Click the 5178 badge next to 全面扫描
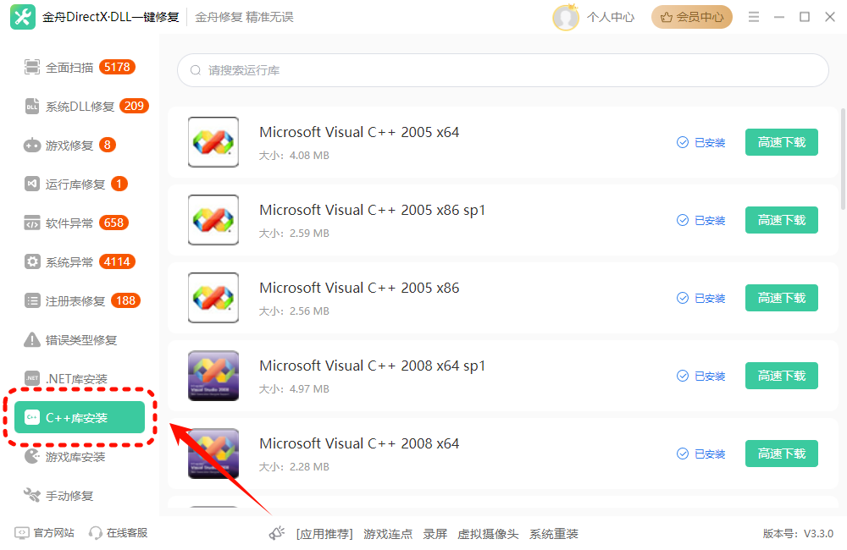 coord(117,67)
